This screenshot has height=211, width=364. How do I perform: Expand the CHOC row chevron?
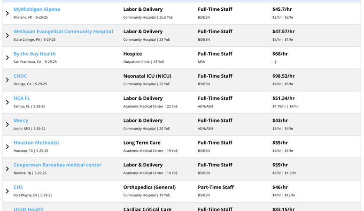click(x=8, y=80)
